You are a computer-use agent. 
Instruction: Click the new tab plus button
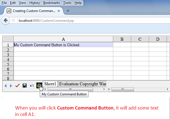68,11
